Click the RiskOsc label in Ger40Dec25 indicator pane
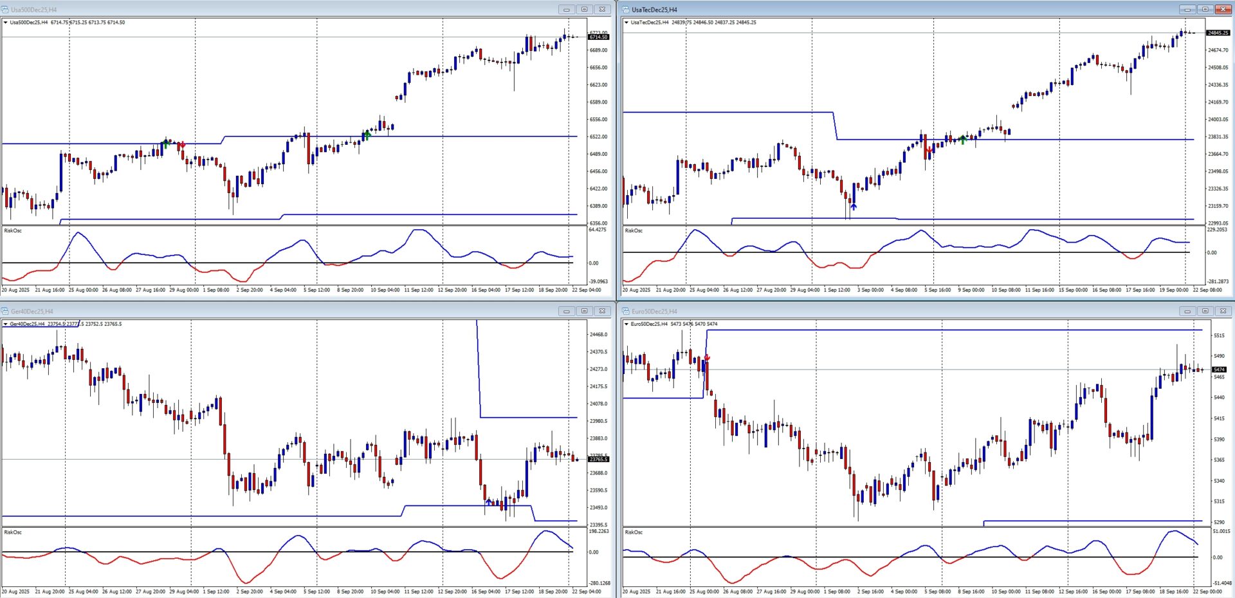This screenshot has height=598, width=1235. [x=13, y=532]
